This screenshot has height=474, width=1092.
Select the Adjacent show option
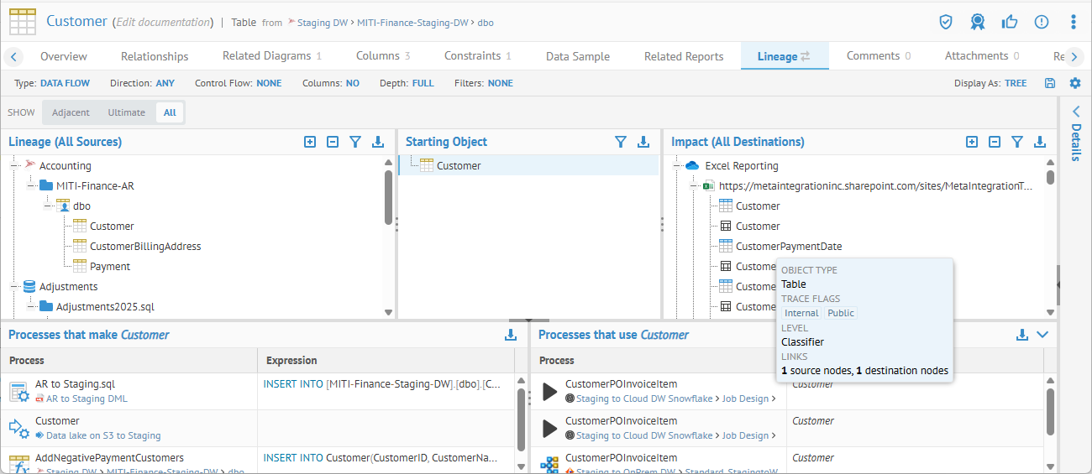pyautogui.click(x=71, y=112)
